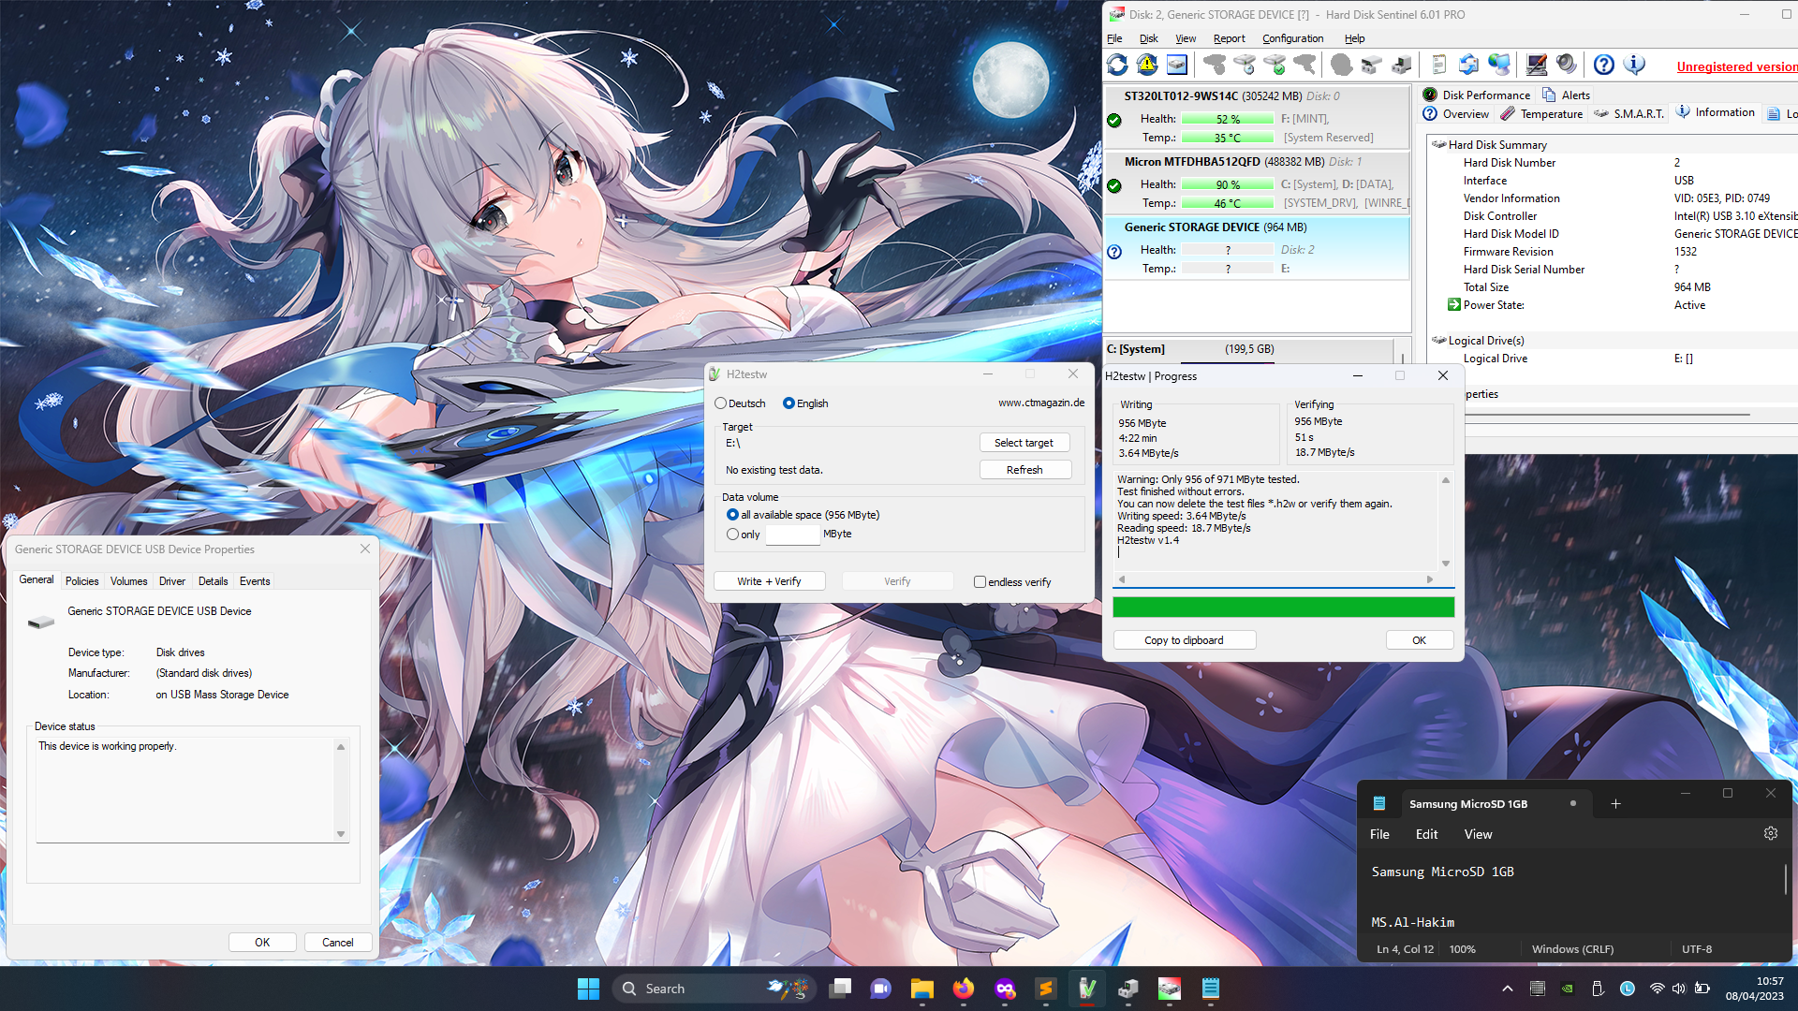Click the blue question mark help toolbar icon
Image resolution: width=1798 pixels, height=1011 pixels.
click(x=1604, y=65)
